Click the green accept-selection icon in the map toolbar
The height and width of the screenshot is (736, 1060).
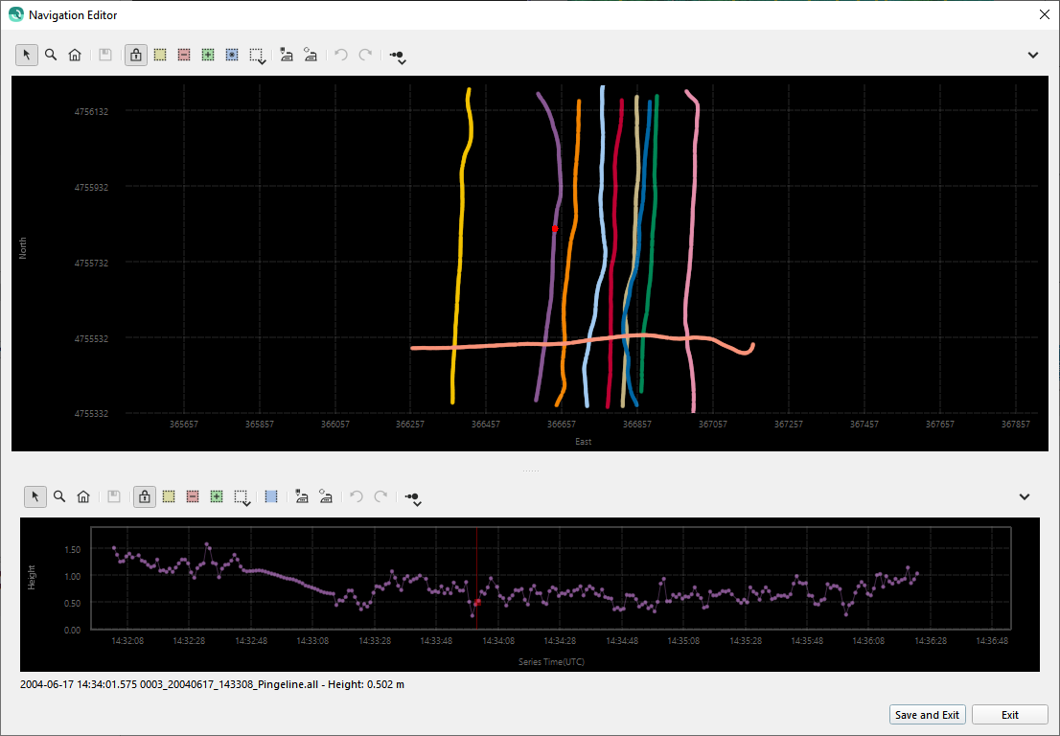tap(208, 56)
